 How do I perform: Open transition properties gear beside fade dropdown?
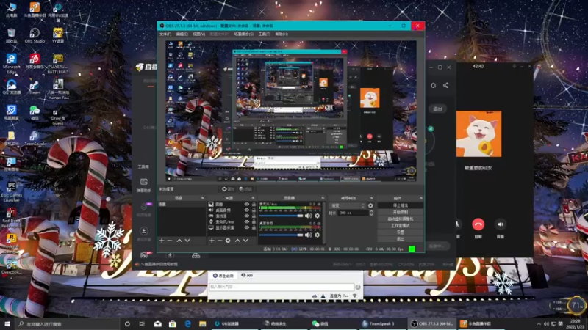370,205
